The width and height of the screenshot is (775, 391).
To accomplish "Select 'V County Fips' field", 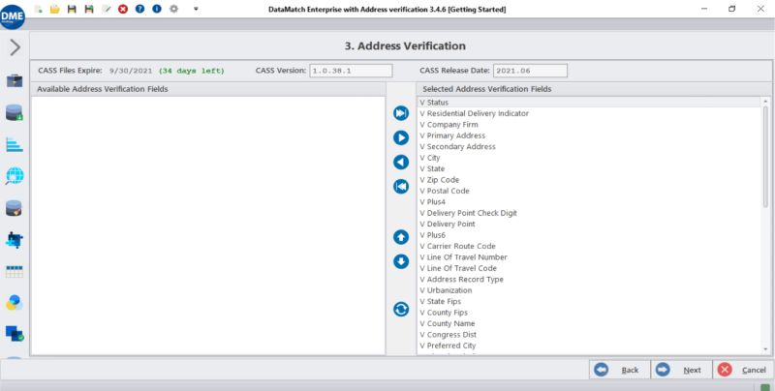I will tap(589, 313).
